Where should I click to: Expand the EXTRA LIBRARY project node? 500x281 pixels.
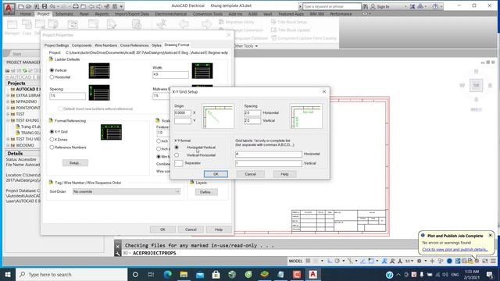click(x=8, y=95)
